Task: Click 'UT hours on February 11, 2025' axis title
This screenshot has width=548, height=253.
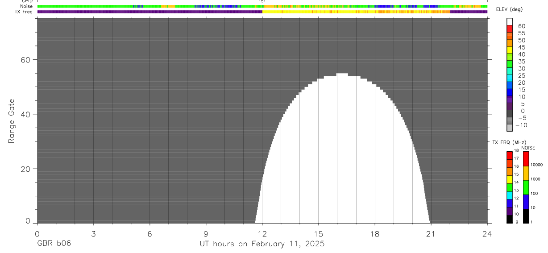Action: coord(262,244)
